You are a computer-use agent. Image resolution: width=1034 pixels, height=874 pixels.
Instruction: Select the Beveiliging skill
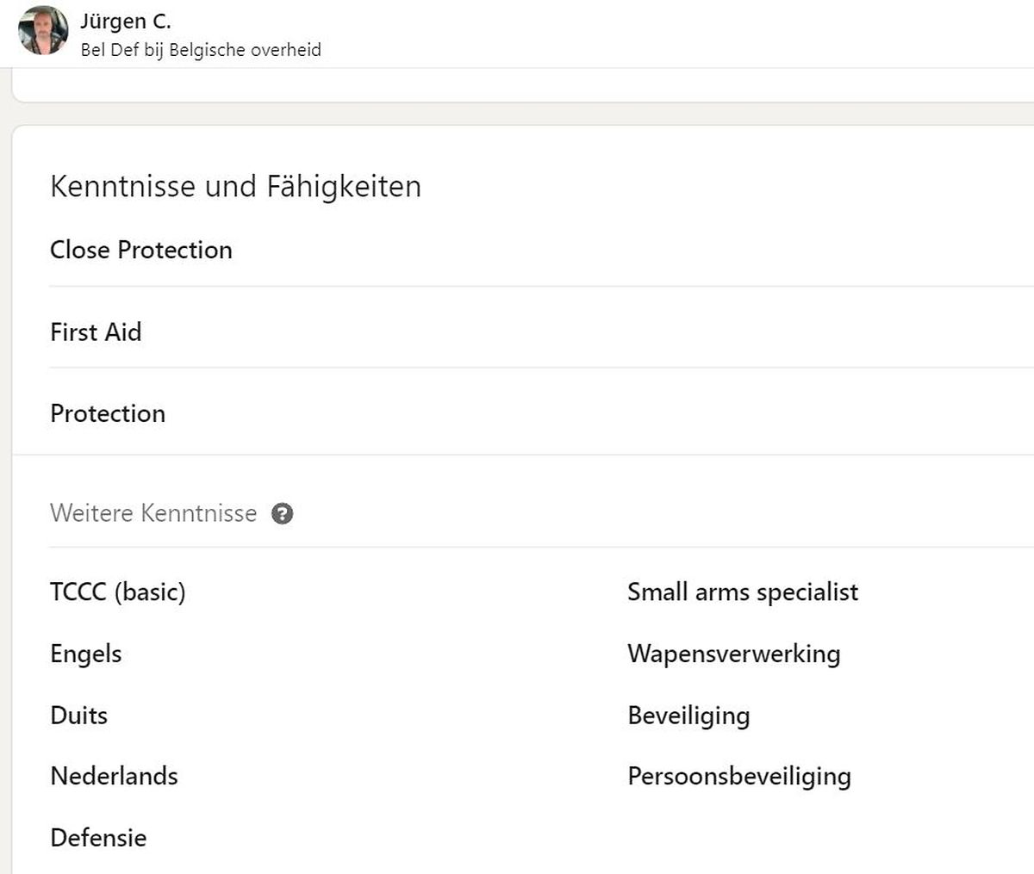688,716
